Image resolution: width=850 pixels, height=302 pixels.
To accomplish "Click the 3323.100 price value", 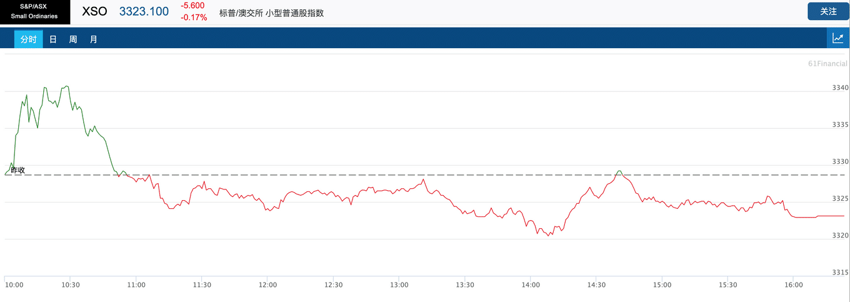I will [144, 11].
